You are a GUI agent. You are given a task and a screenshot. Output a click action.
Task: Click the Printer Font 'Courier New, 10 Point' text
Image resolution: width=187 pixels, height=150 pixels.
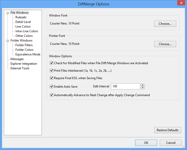tap(65, 44)
